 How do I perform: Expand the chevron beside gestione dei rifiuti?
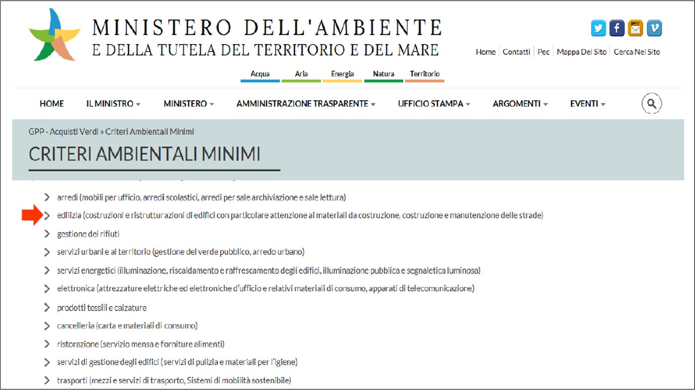47,233
